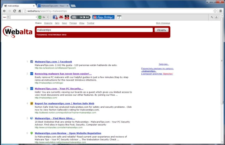Open the Chrome hamburger menu
This screenshot has width=225, height=145.
(221, 11)
